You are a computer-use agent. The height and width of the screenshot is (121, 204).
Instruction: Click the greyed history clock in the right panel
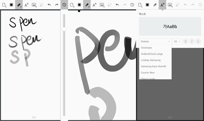[200, 5]
